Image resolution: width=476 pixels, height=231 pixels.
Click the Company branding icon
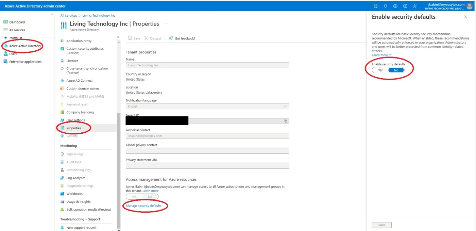pyautogui.click(x=62, y=112)
